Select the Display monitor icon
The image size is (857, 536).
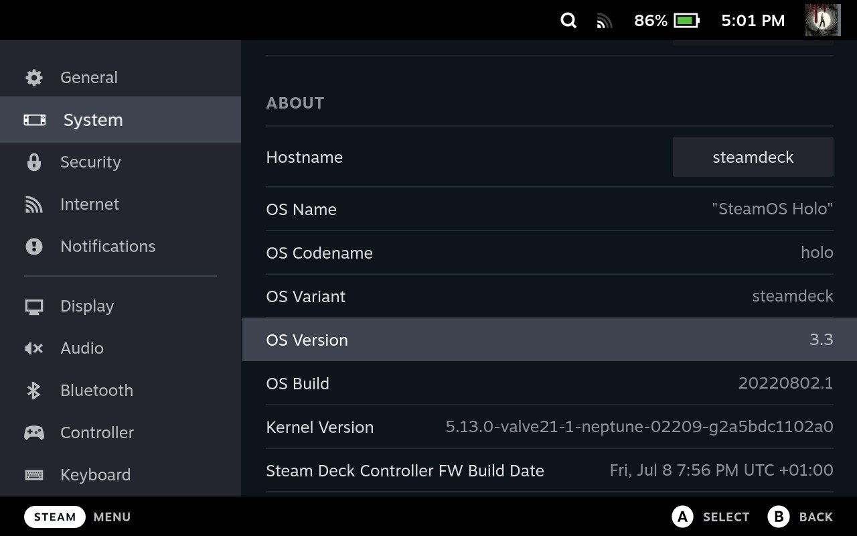(33, 306)
